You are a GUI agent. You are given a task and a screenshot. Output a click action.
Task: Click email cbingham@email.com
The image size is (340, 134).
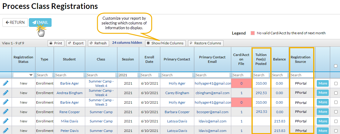[212, 93]
